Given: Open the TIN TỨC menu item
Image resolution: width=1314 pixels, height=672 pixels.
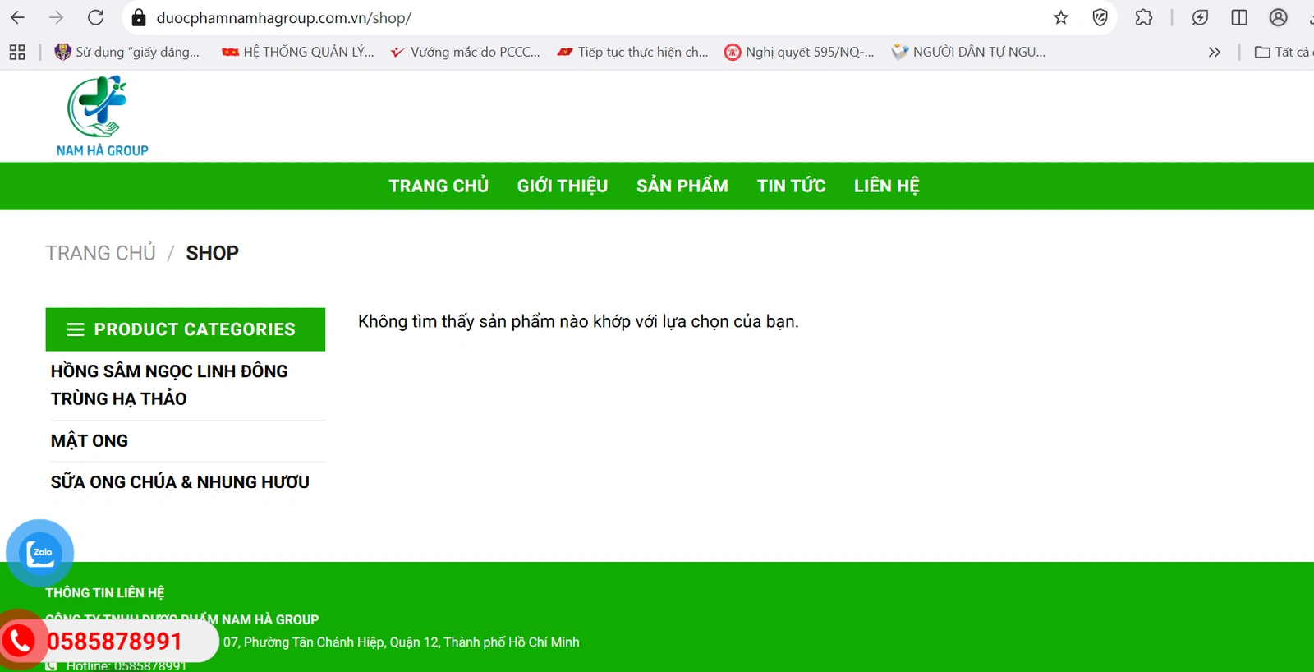Looking at the screenshot, I should [x=791, y=186].
